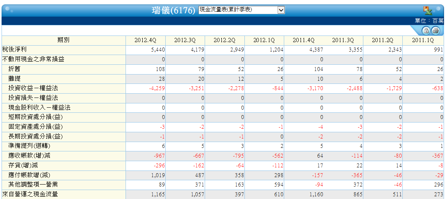446x199 pixels.
Task: Click inventory value -162
Action: pyautogui.click(x=199, y=165)
